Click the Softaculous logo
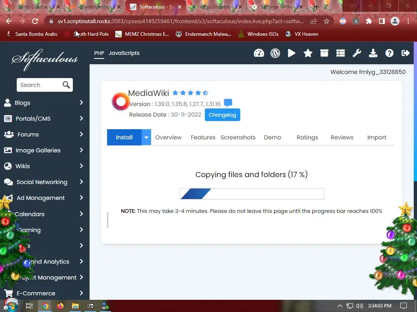417x312 pixels. click(45, 59)
